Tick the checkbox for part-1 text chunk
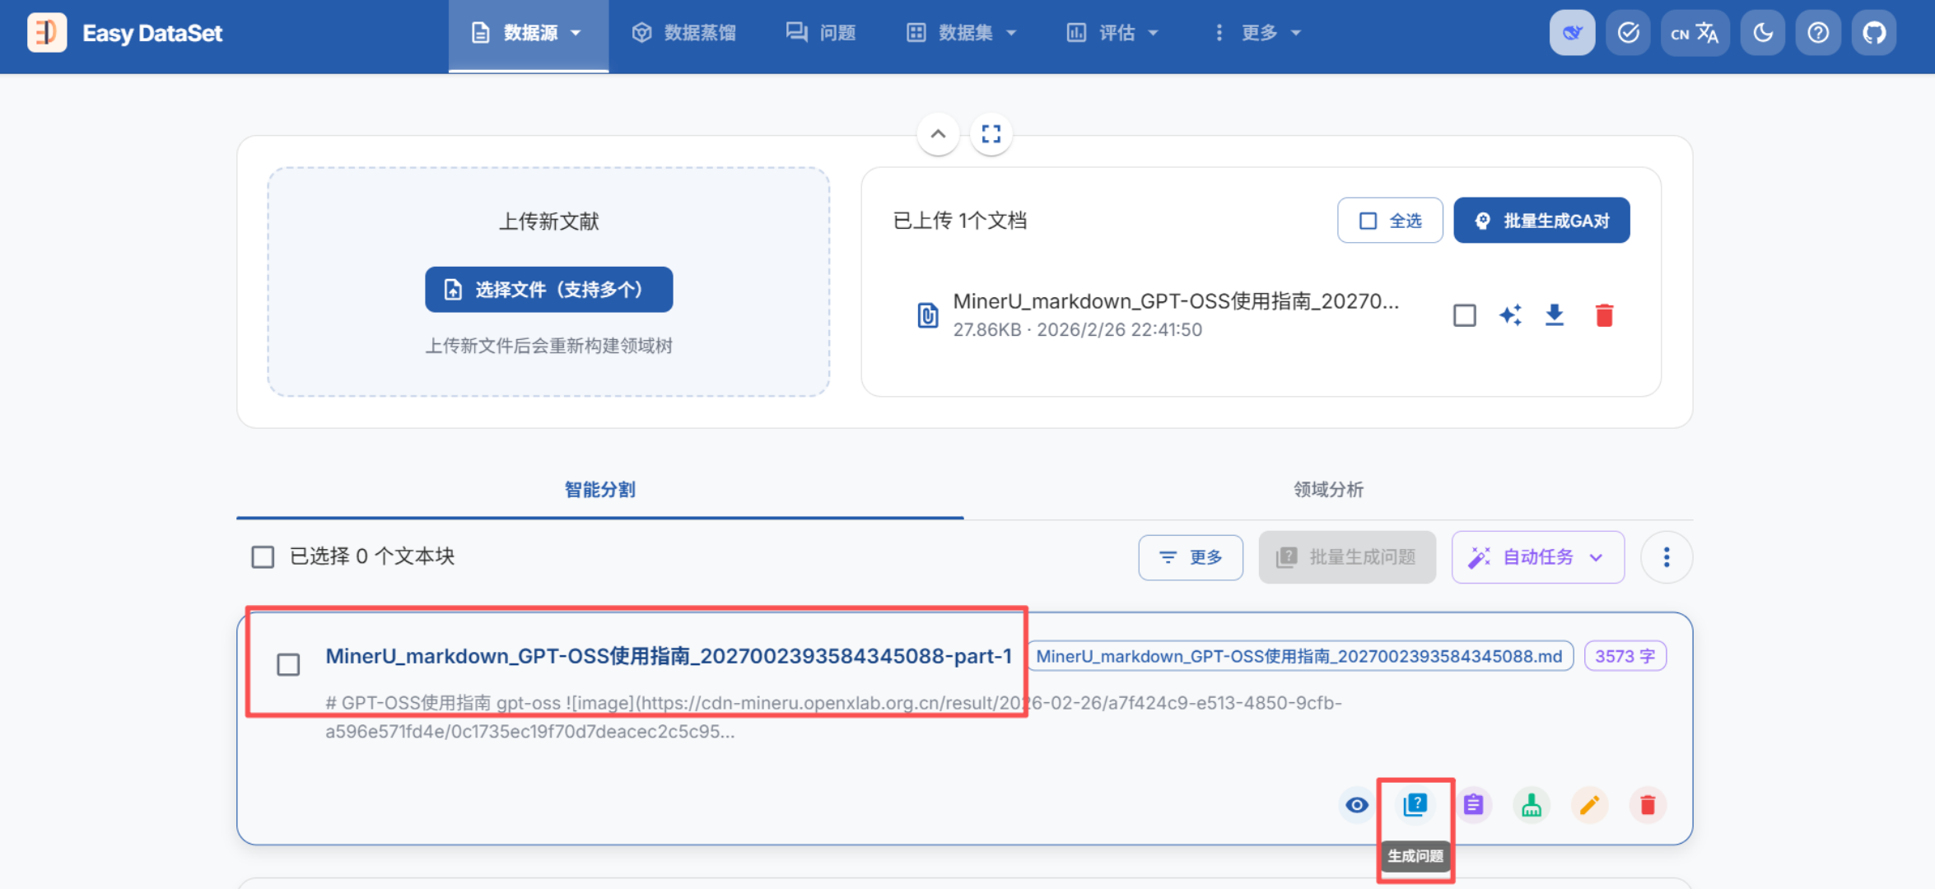 point(288,664)
